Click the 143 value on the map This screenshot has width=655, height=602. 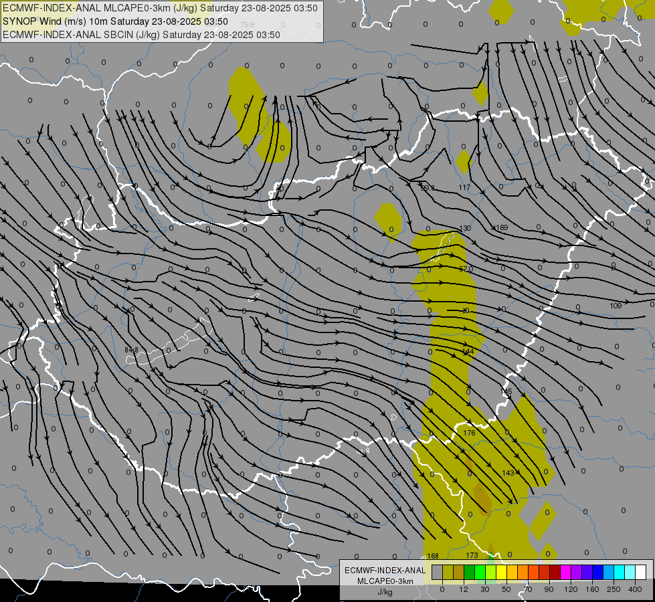pos(508,473)
